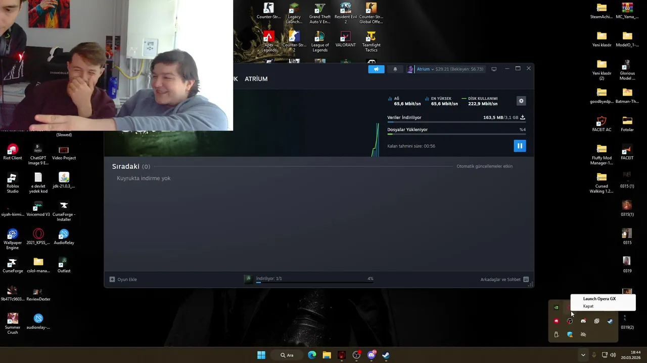Click Oyun Ekle in Steam footer
The width and height of the screenshot is (647, 363).
click(123, 279)
